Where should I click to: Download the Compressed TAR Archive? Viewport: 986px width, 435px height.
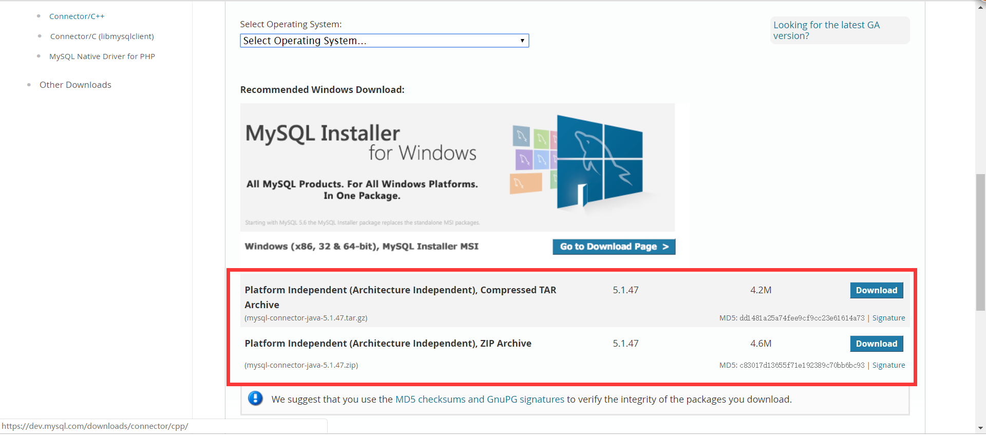point(876,290)
